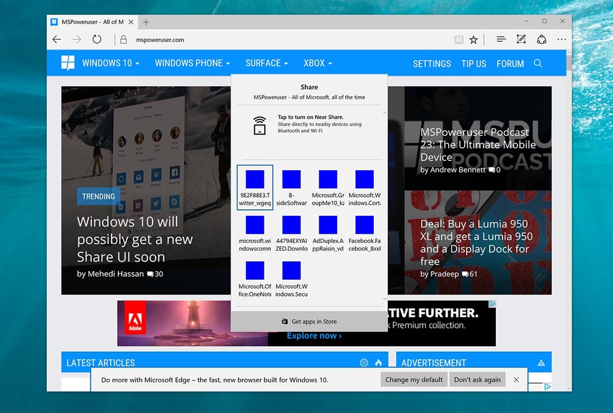613x413 pixels.
Task: Click Get apps in Store
Action: [309, 321]
